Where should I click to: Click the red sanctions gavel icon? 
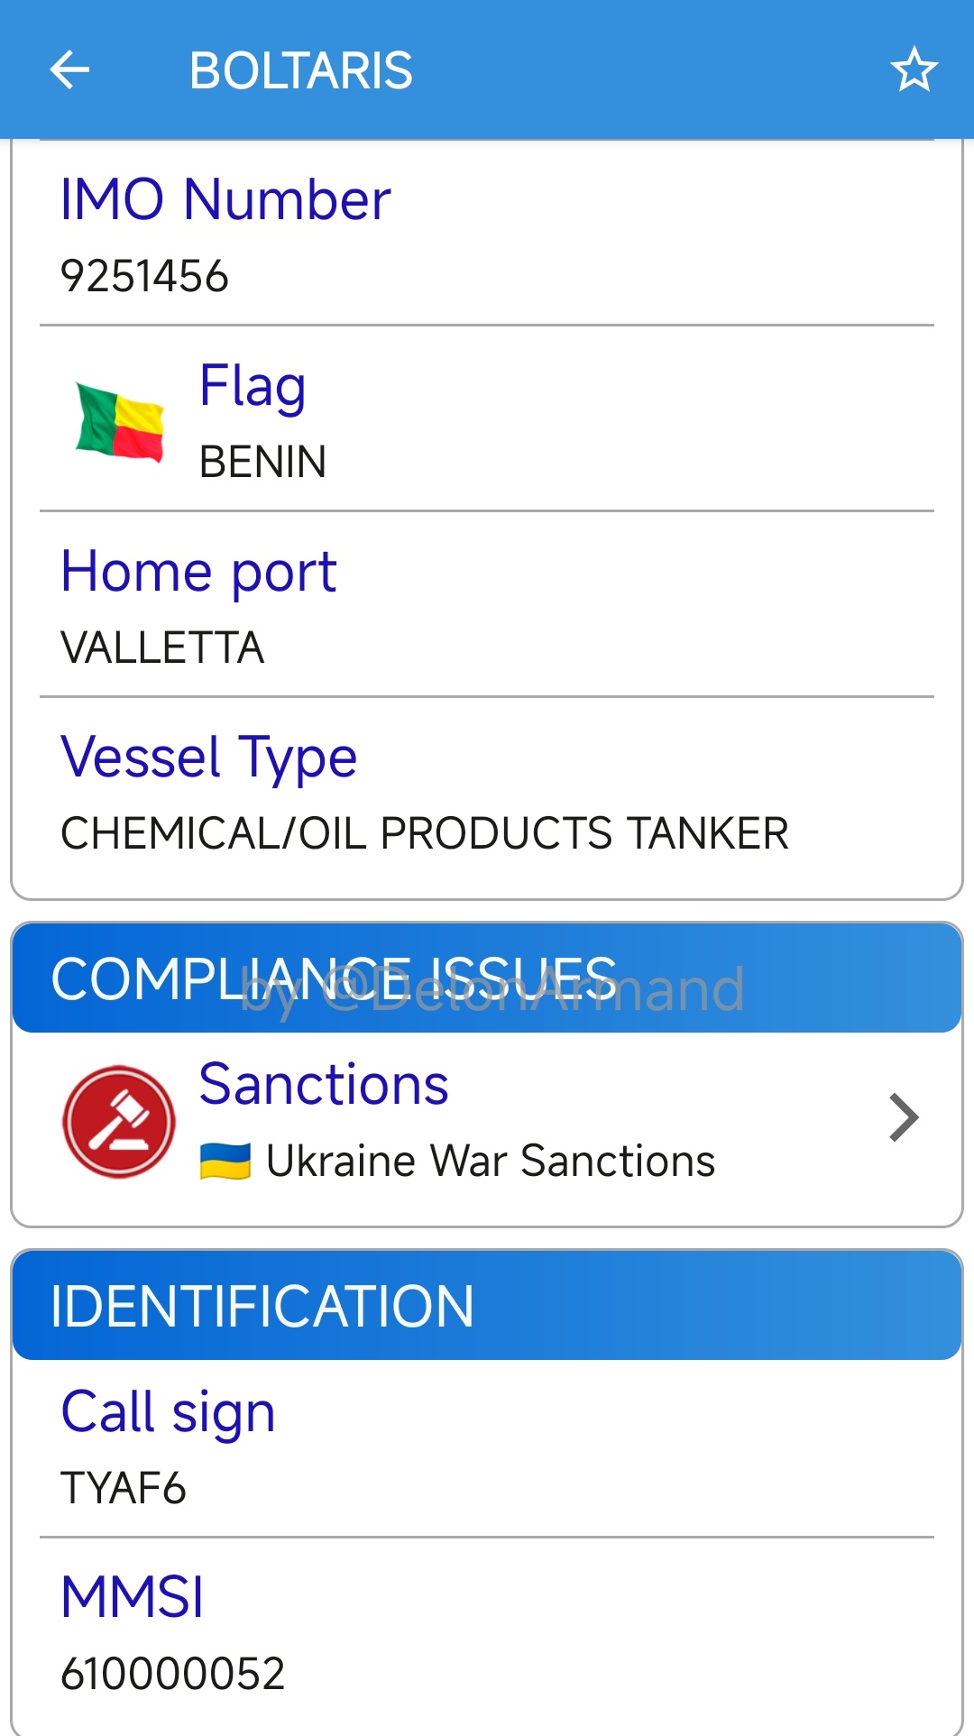click(x=118, y=1121)
